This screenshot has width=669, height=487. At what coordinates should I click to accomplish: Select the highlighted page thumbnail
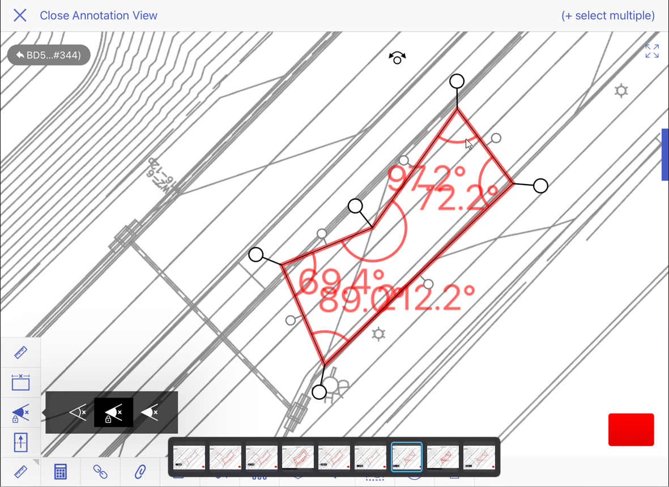[407, 456]
